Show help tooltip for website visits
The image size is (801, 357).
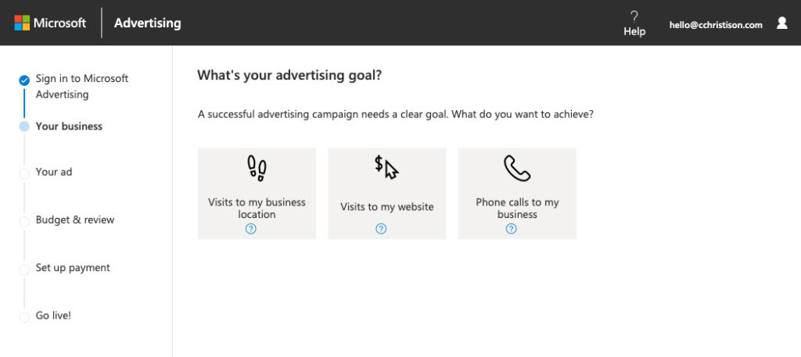click(x=381, y=229)
